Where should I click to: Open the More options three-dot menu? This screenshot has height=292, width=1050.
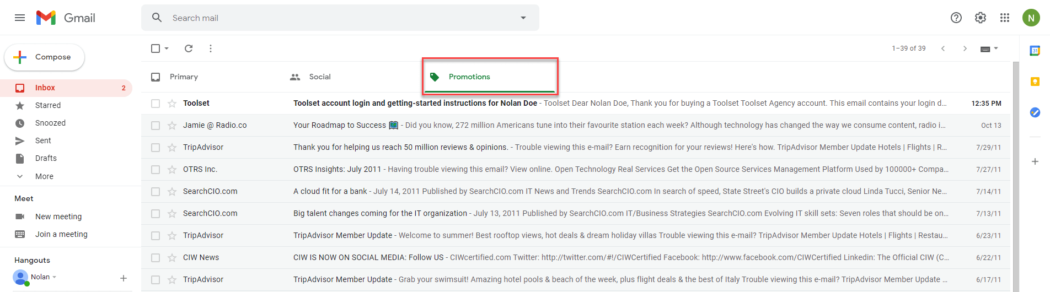pos(211,48)
